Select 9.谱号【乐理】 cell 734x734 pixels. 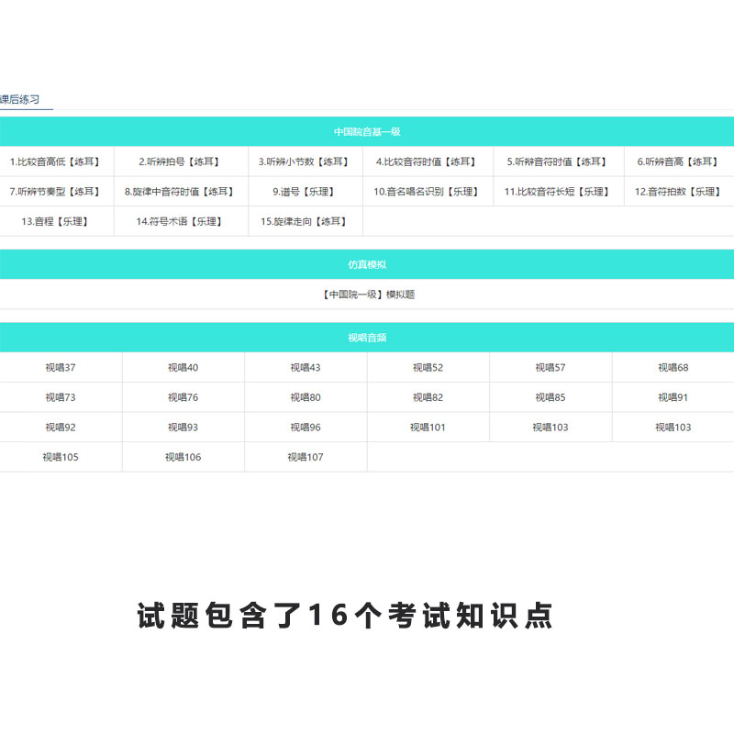(304, 192)
